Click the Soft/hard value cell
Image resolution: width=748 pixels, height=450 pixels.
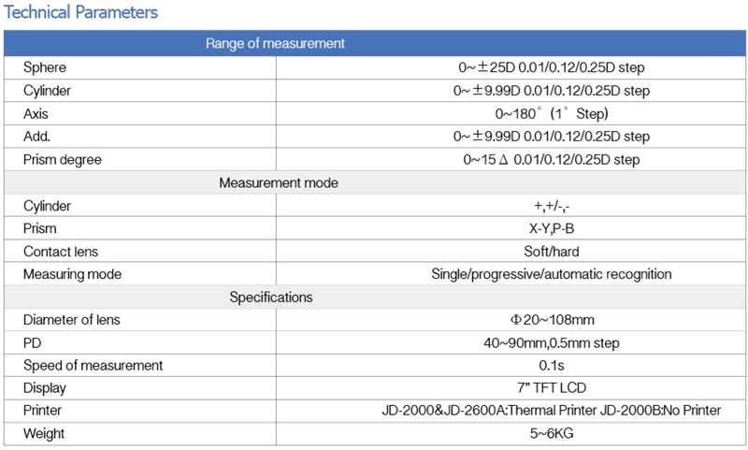coord(551,251)
